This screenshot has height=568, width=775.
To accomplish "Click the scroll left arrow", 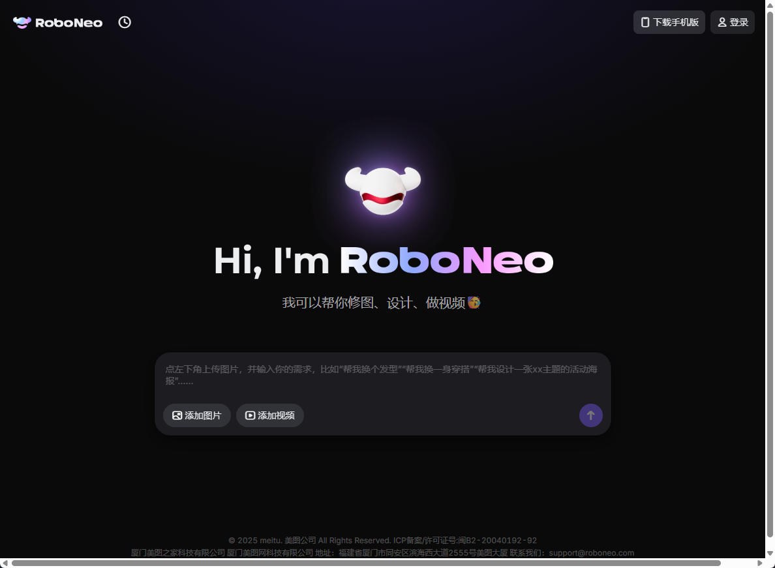I will coord(5,563).
